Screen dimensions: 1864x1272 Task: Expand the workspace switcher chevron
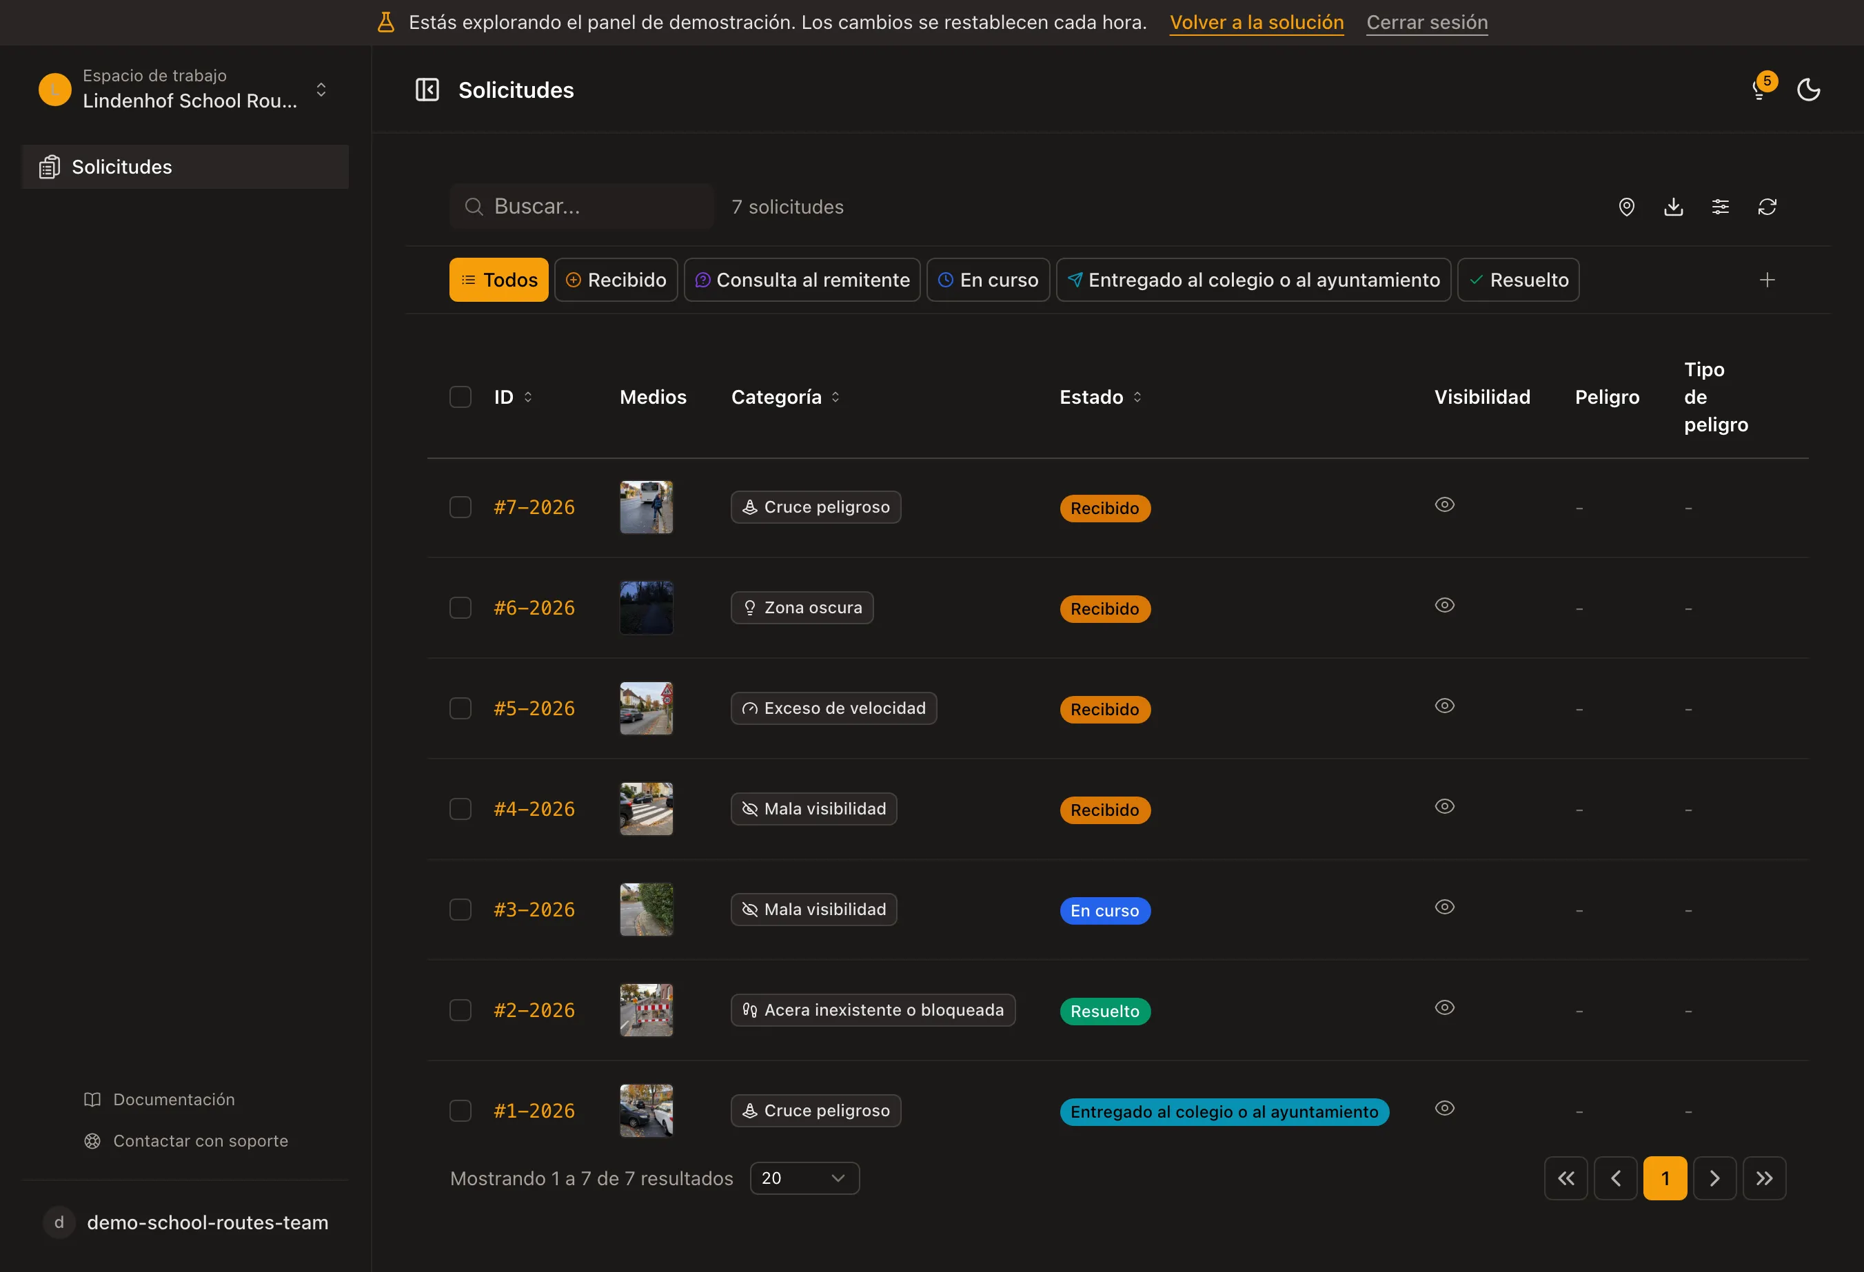pos(321,90)
